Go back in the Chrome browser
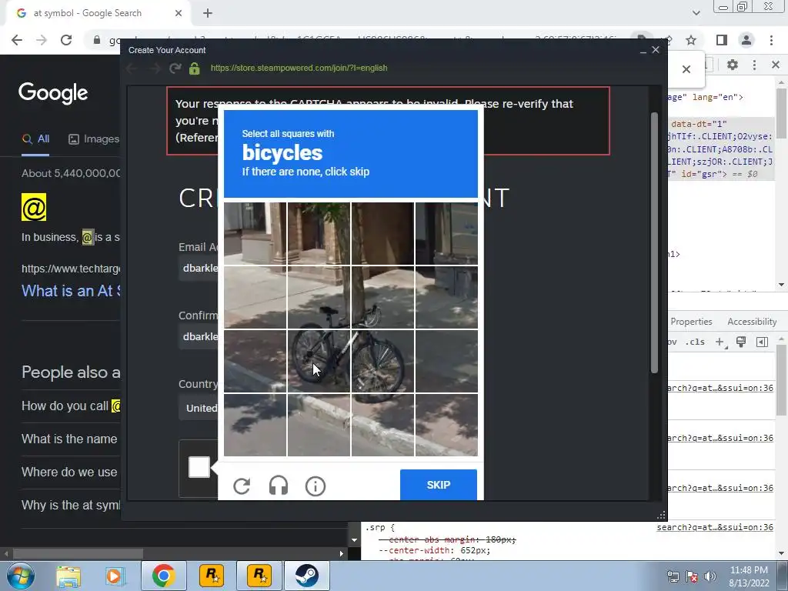Screen dimensions: 788x591 tap(17, 40)
